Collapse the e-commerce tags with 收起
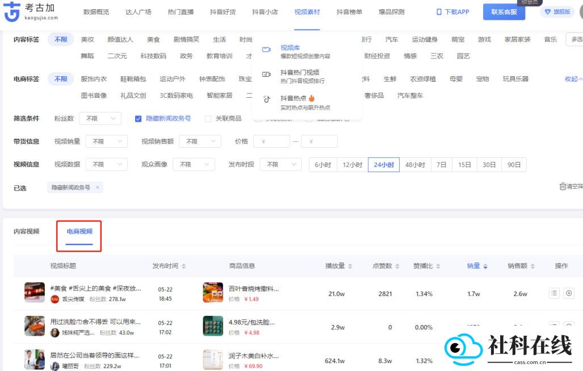Image resolution: width=583 pixels, height=371 pixels. point(573,79)
